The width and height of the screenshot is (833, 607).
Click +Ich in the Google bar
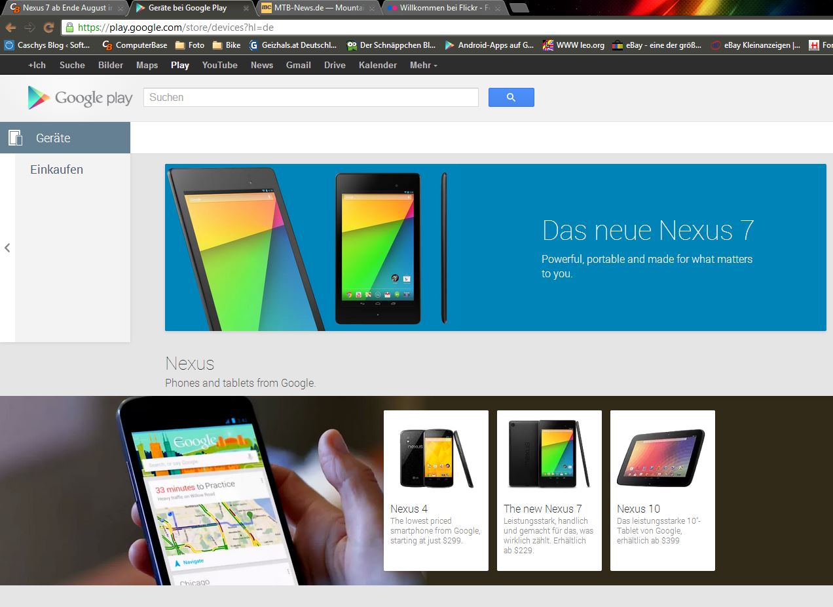(37, 65)
